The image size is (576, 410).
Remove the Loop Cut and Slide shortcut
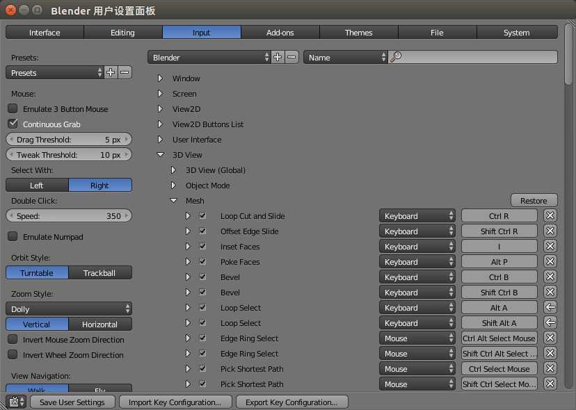point(550,216)
